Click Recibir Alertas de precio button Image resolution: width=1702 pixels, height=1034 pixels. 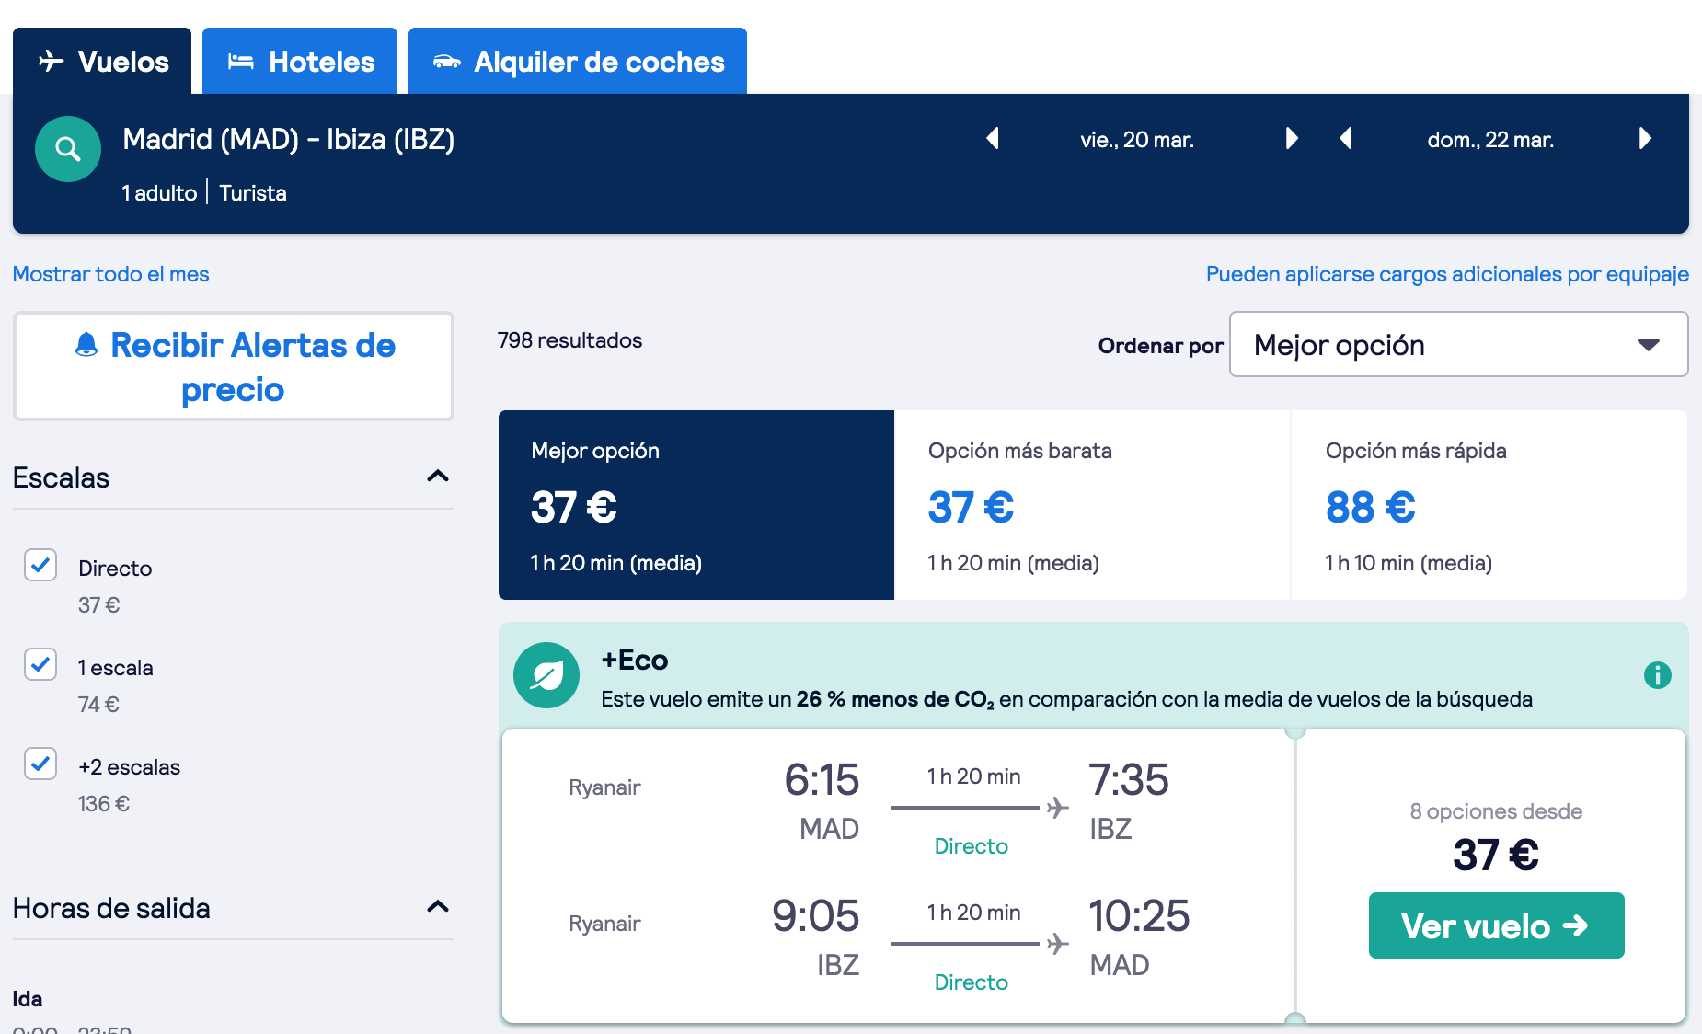(234, 366)
